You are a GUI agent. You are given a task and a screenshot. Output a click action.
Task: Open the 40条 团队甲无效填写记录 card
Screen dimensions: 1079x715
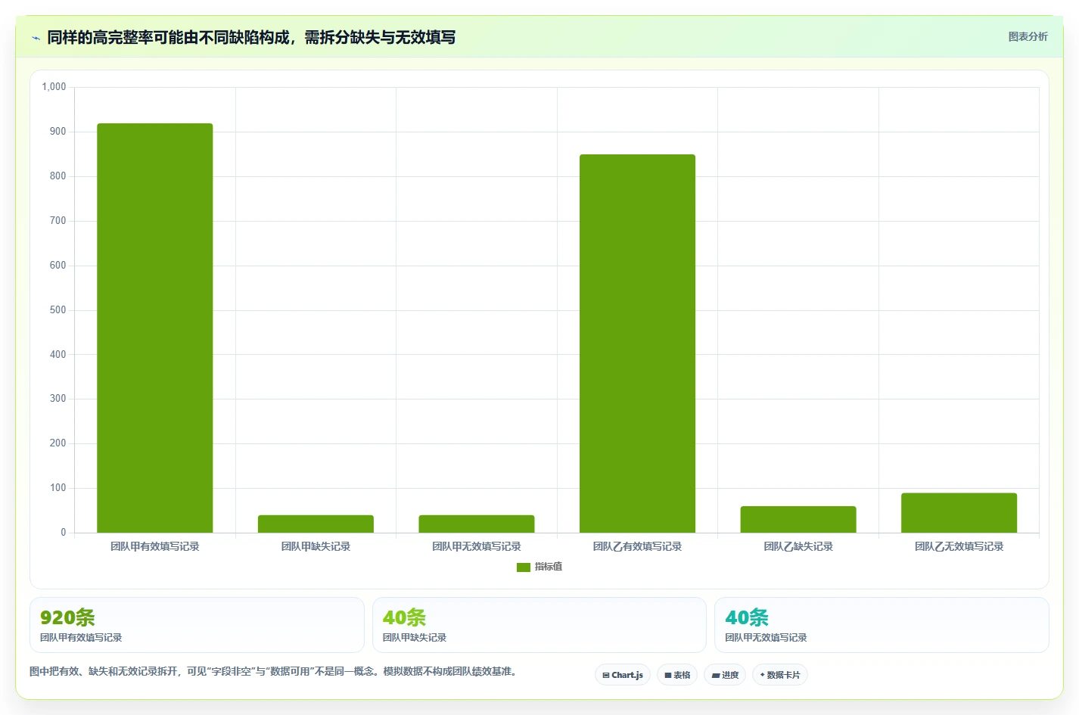[882, 625]
